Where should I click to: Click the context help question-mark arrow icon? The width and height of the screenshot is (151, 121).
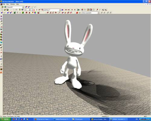23,10
